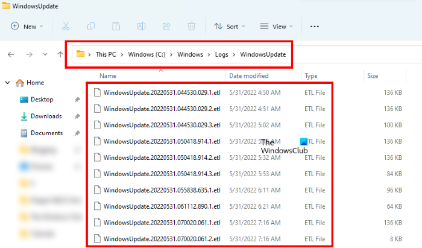The width and height of the screenshot is (422, 248).
Task: Click file icon of the 044530.029.1.etl row
Action: 97,92
